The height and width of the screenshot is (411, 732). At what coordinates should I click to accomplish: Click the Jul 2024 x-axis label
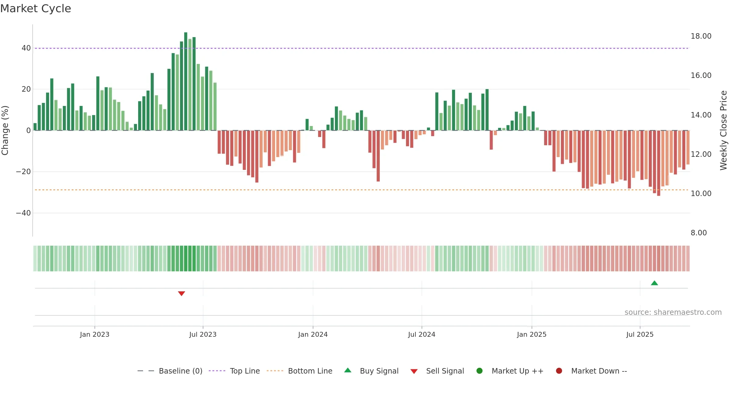(422, 334)
